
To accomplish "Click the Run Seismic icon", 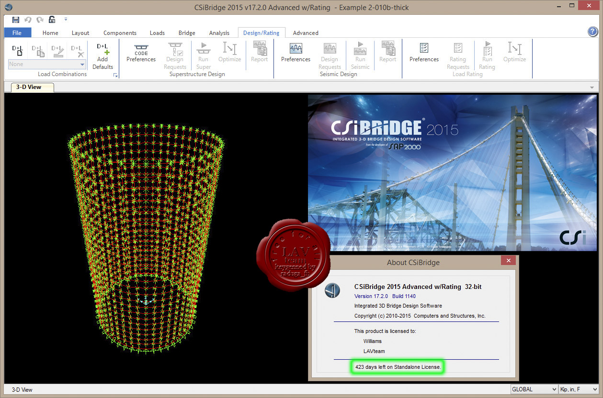I will click(360, 56).
